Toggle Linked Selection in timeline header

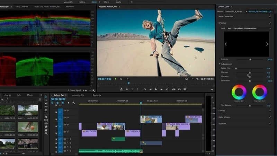pos(63,103)
